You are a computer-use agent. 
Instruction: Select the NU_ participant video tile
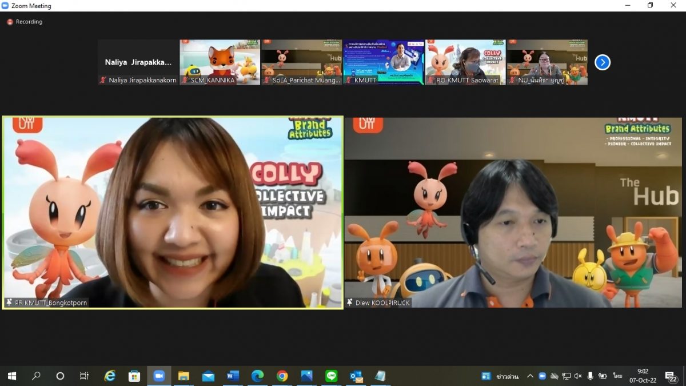(x=548, y=62)
